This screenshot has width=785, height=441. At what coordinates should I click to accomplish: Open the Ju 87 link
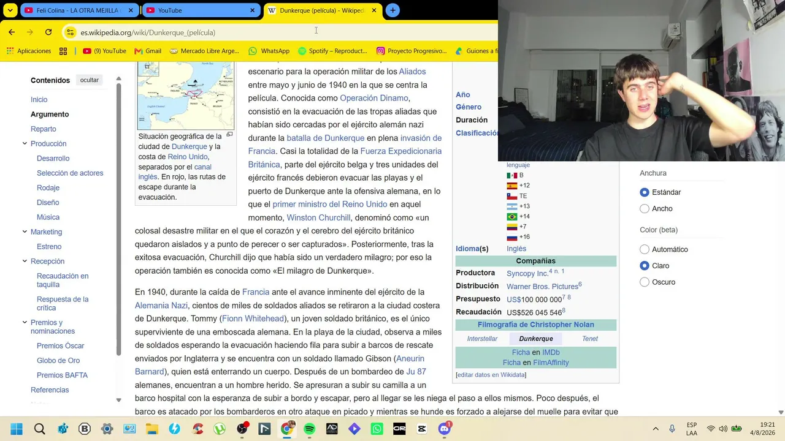point(416,372)
